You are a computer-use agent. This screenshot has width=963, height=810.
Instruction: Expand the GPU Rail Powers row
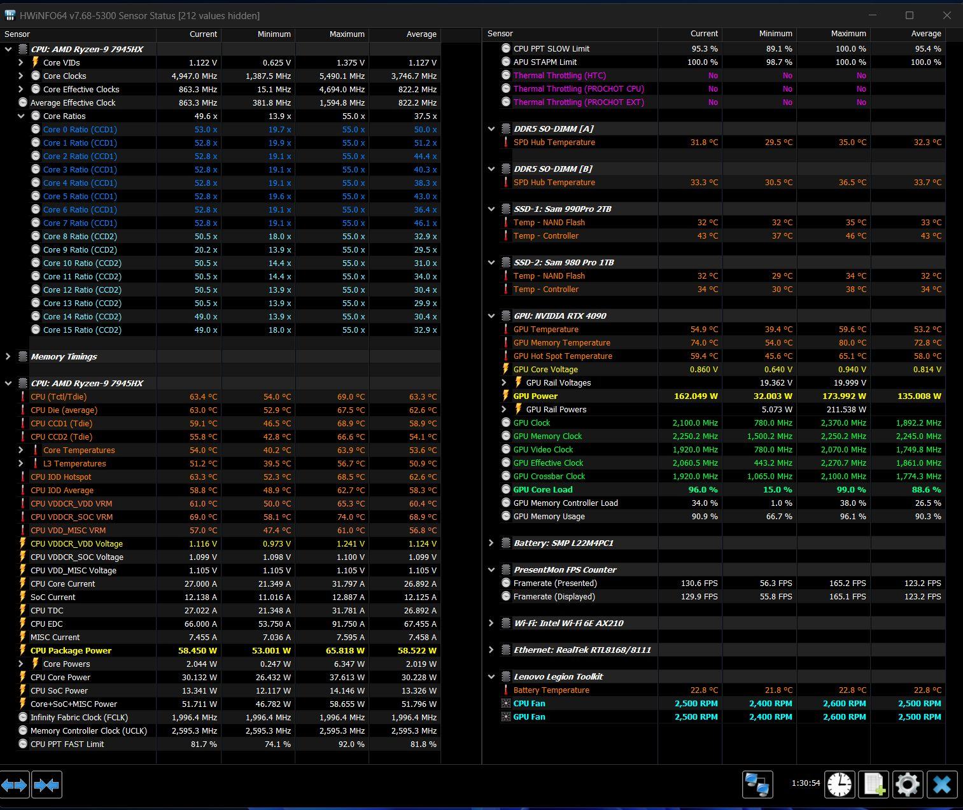504,409
